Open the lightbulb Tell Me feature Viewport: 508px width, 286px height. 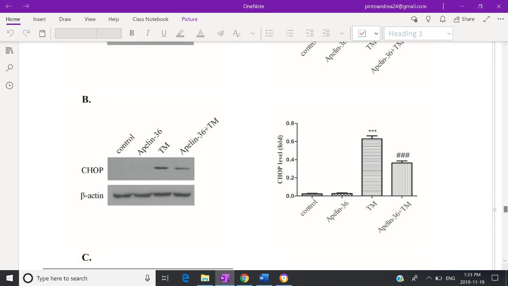[x=428, y=19]
